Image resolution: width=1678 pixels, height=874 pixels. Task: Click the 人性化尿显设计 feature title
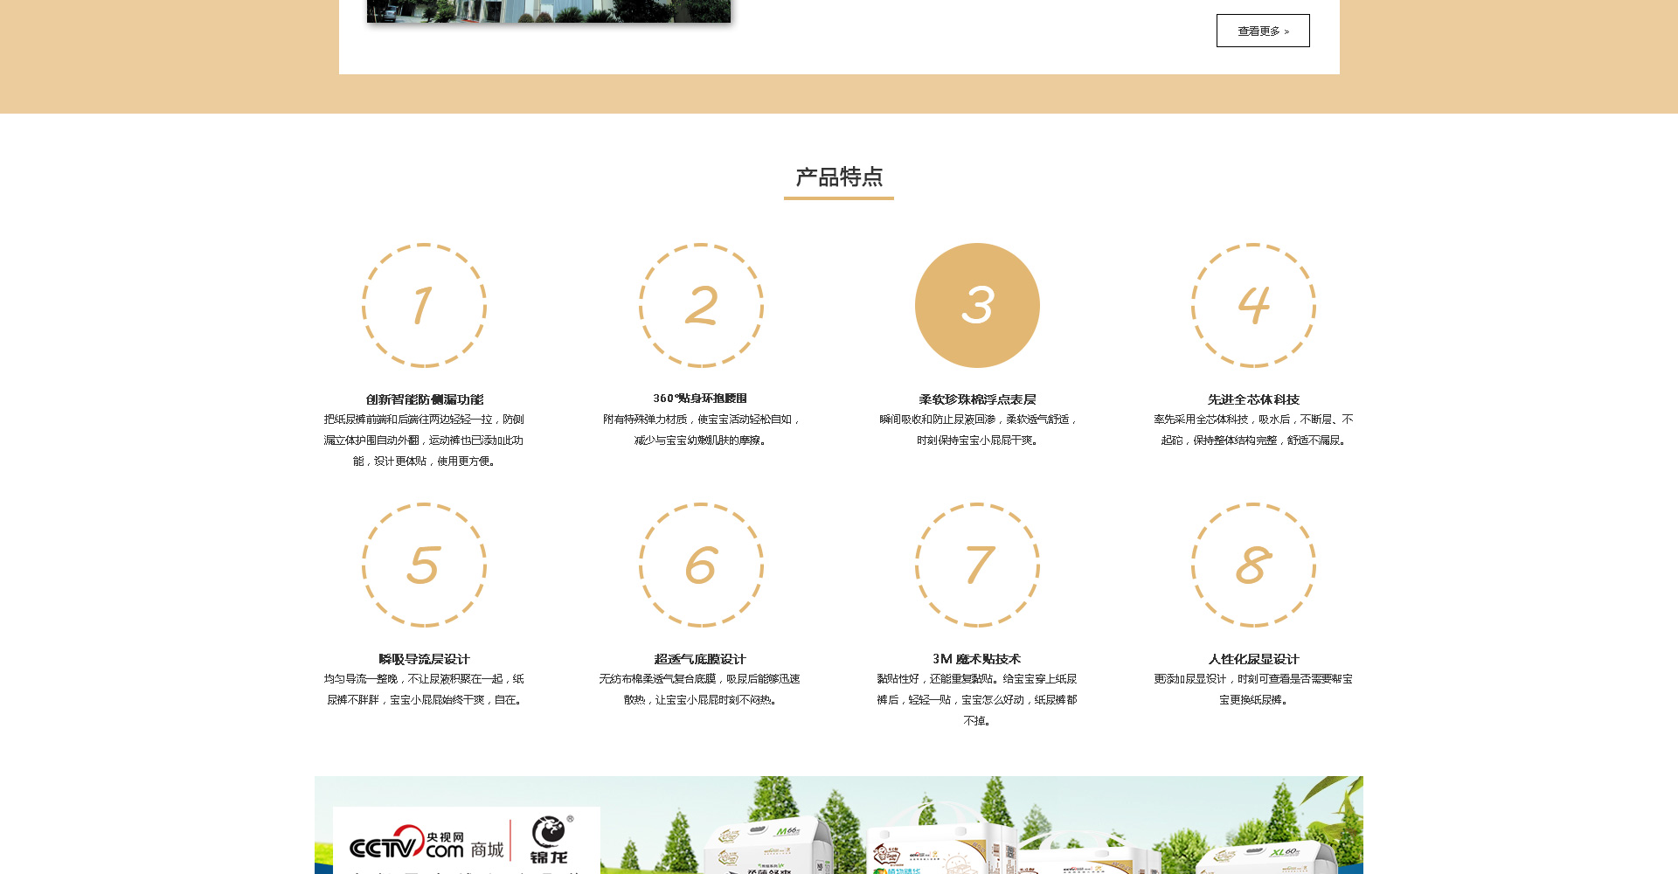[x=1253, y=659]
